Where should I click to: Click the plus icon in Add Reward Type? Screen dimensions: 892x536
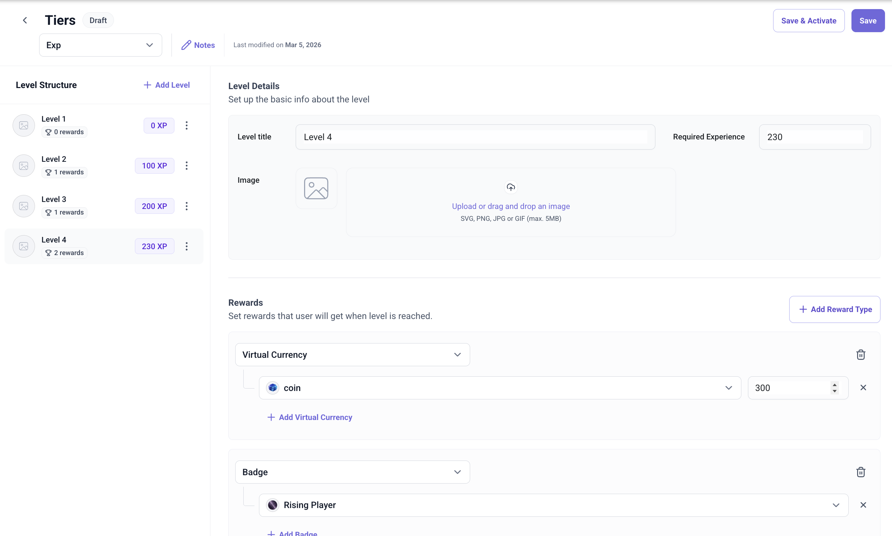803,309
